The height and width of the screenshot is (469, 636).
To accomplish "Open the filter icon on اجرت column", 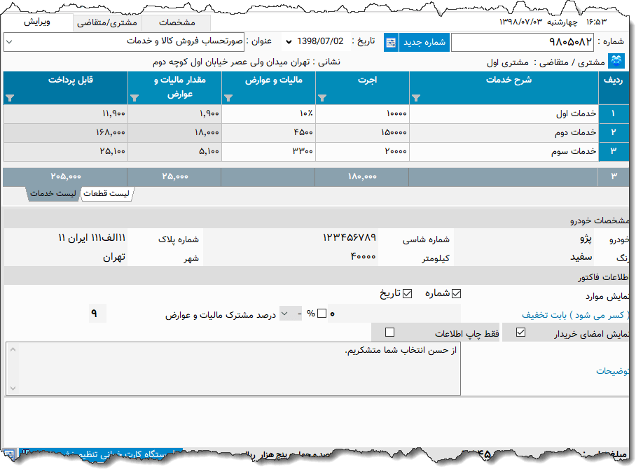I will (x=322, y=98).
